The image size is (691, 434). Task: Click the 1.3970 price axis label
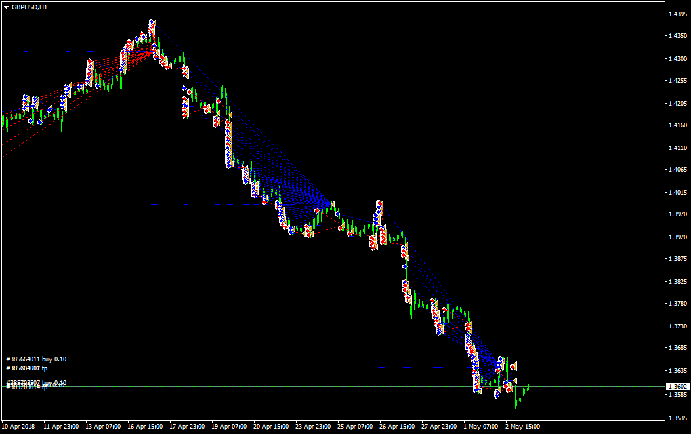coord(677,214)
